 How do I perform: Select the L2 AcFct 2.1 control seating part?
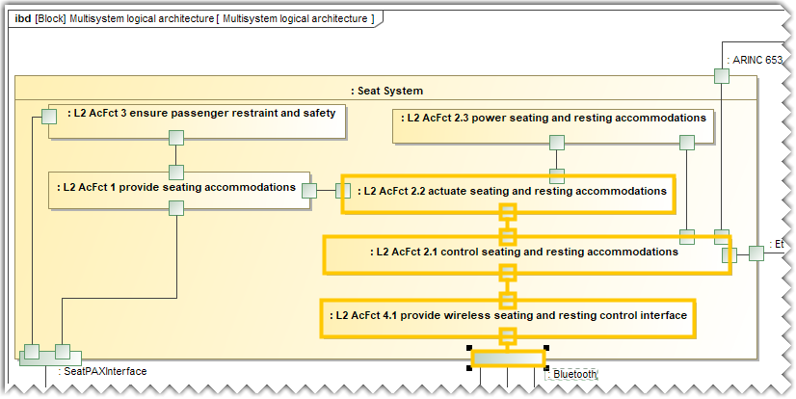[527, 254]
